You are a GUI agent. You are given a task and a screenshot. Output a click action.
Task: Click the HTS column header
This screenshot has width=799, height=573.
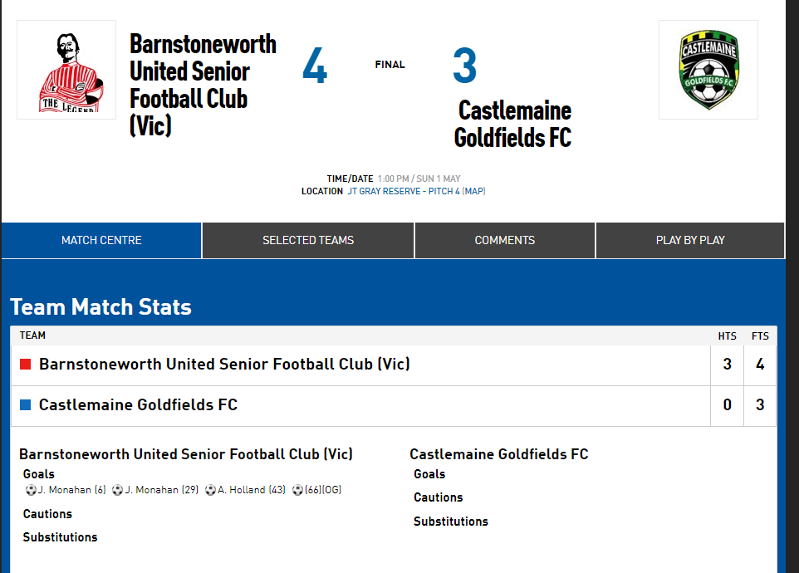click(727, 336)
